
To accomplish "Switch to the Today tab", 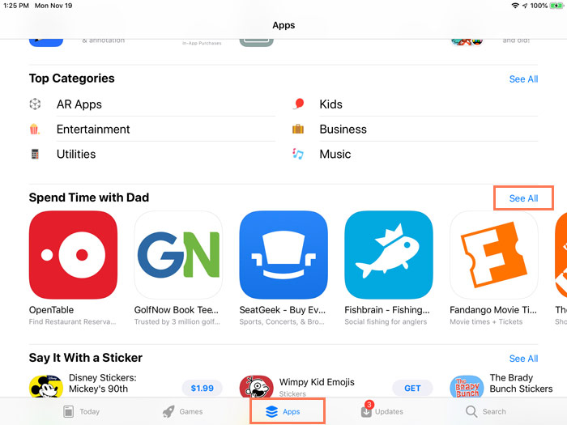I will pyautogui.click(x=81, y=411).
